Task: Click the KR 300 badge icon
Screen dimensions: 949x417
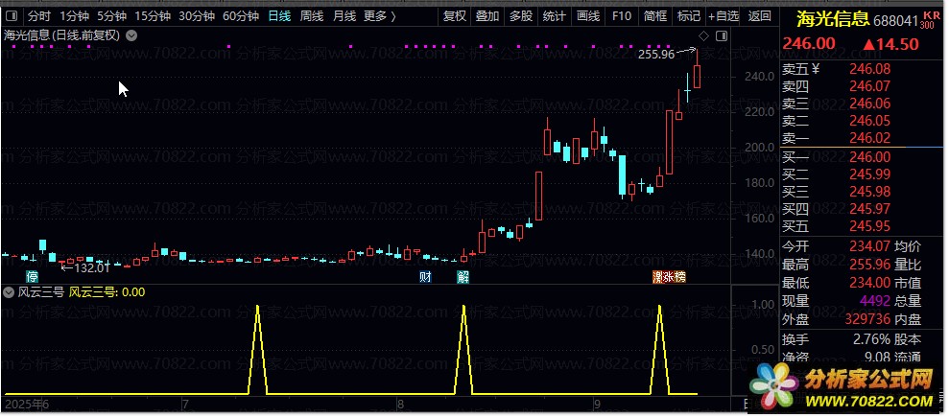Action: [929, 19]
